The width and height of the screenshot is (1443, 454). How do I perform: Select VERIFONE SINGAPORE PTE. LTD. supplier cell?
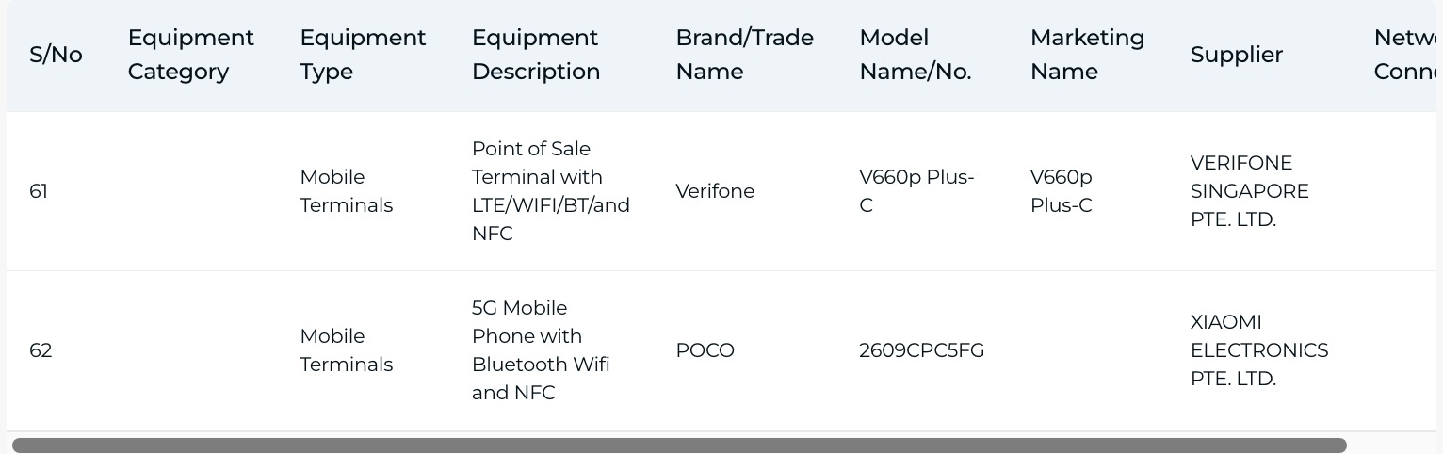pyautogui.click(x=1250, y=191)
